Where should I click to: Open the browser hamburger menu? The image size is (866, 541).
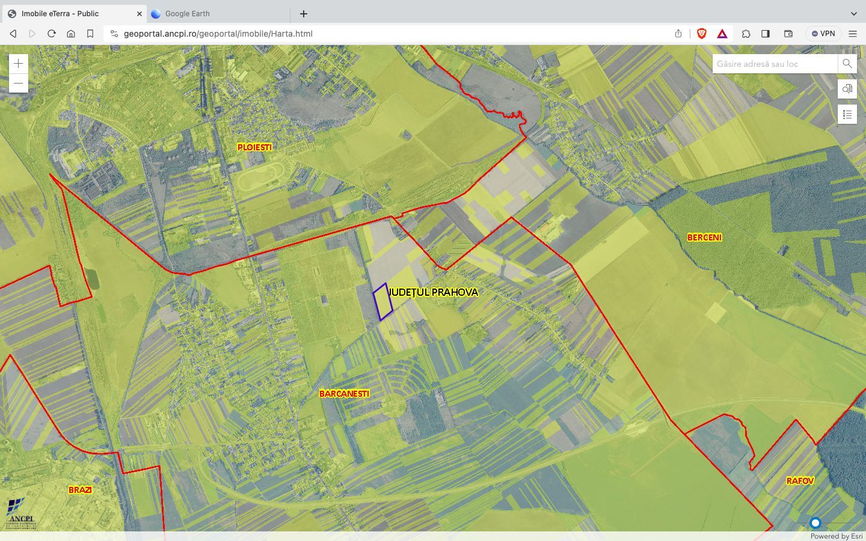pyautogui.click(x=853, y=34)
